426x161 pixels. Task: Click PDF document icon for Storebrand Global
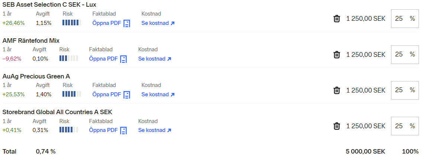point(123,130)
